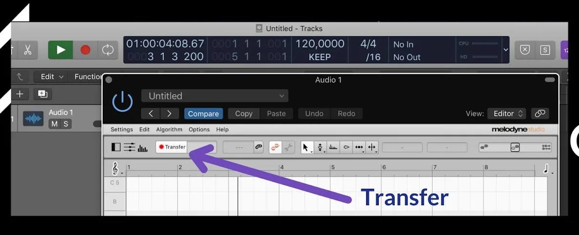Image resolution: width=579 pixels, height=235 pixels.
Task: Click the No In MIDI indicator
Action: coord(403,44)
